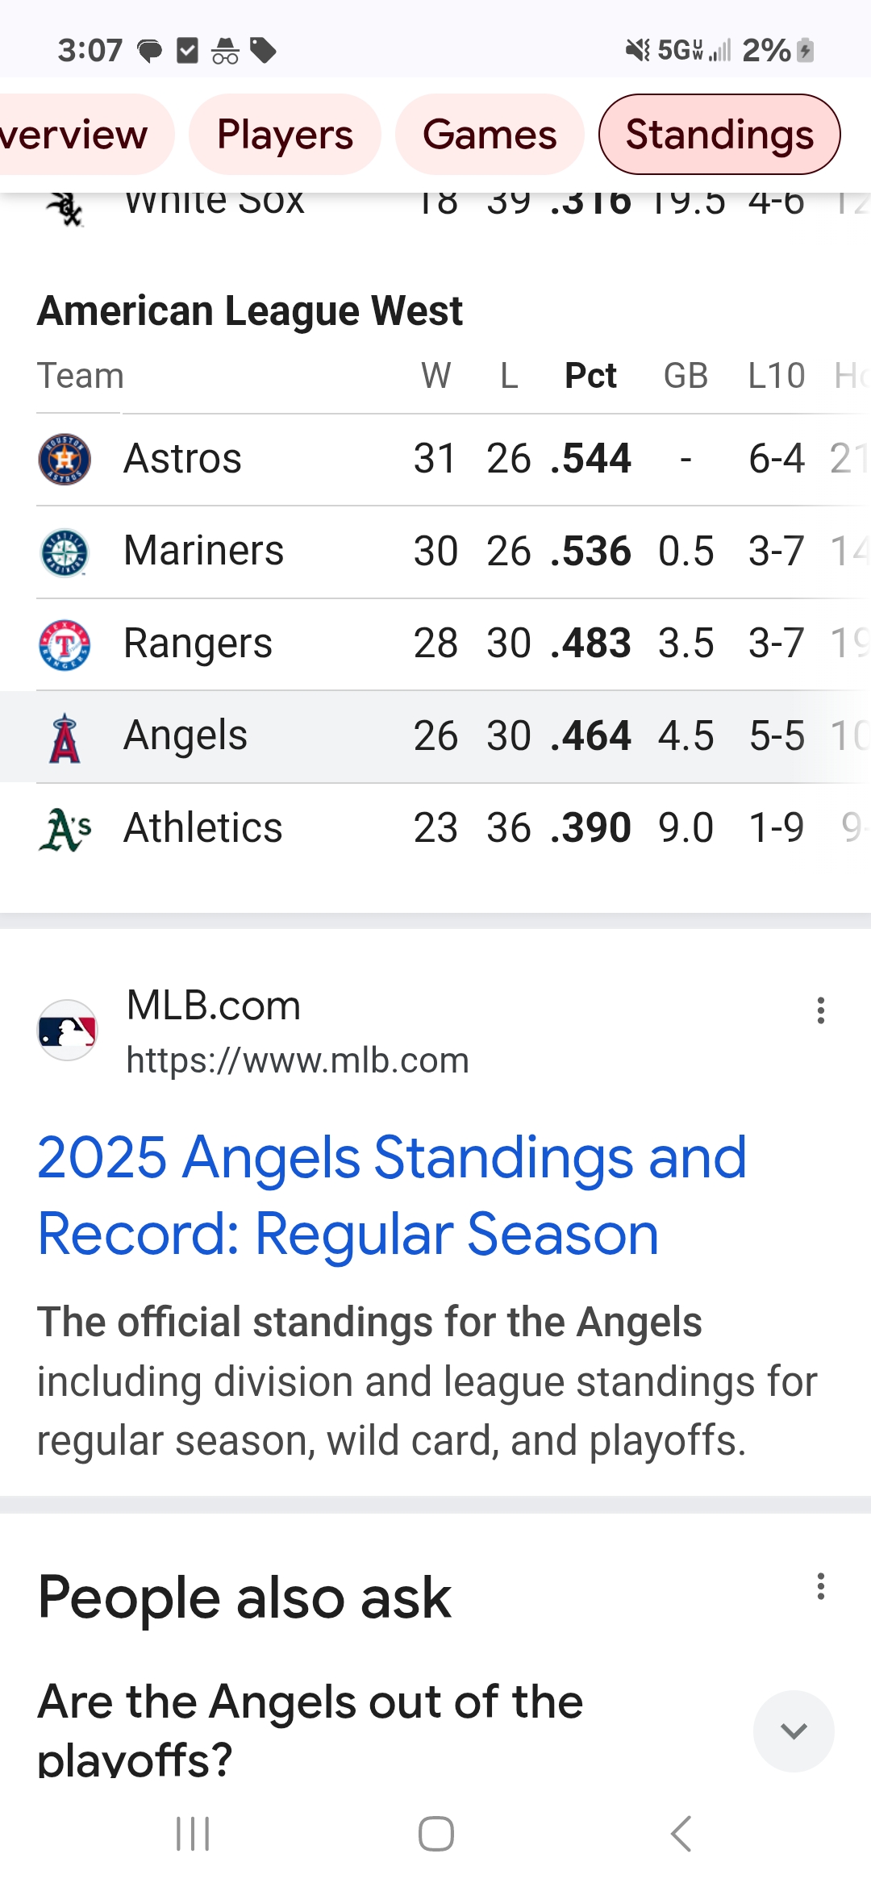Open the Overview tab
The image size is (871, 1887).
pyautogui.click(x=81, y=134)
